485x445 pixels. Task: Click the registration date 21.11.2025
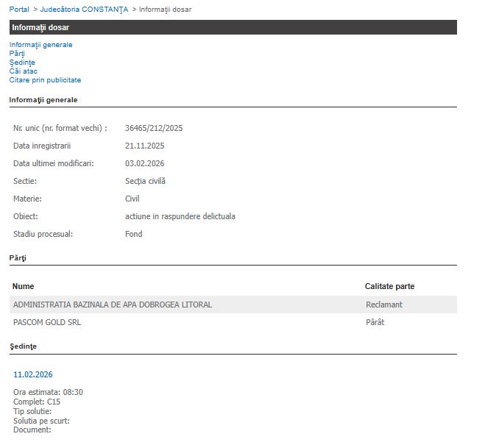[145, 146]
